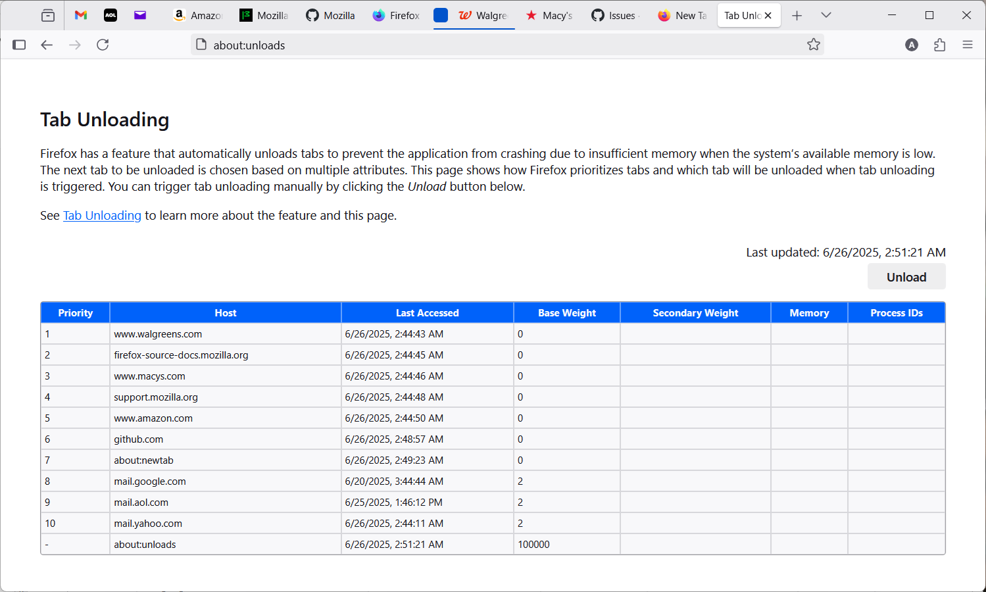
Task: Open the Firefox application menu
Action: (968, 45)
